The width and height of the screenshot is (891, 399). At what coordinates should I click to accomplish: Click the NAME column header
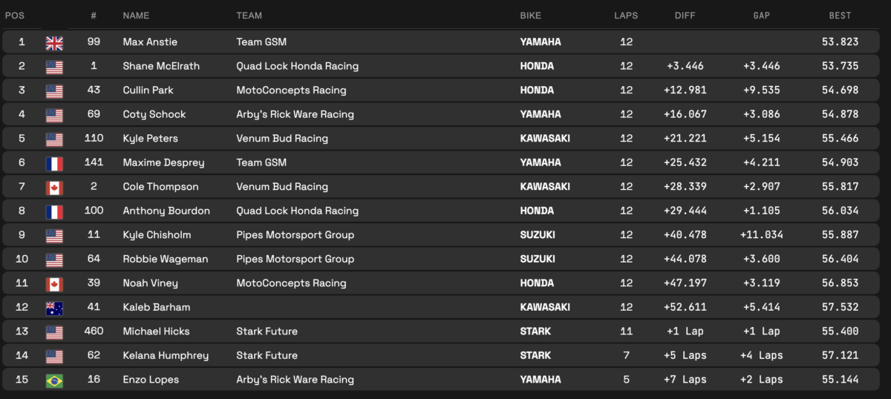pos(136,16)
